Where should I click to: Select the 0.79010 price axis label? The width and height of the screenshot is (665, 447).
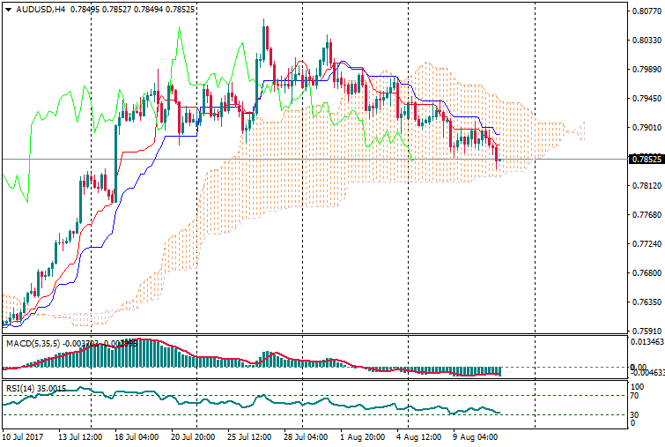[644, 128]
